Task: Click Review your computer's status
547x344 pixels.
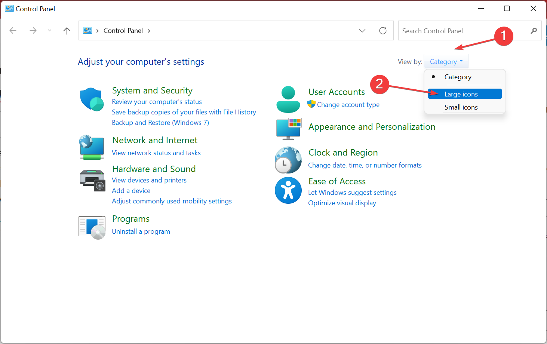Action: tap(157, 102)
